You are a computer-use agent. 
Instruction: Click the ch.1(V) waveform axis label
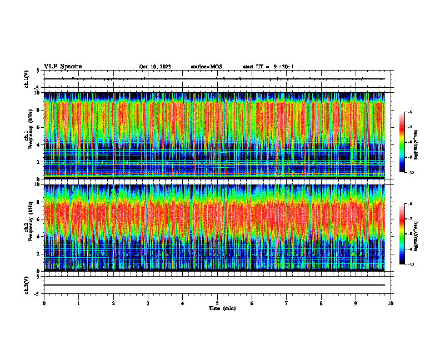tap(27, 79)
